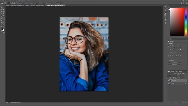Image resolution: width=188 pixels, height=106 pixels.
Task: Toggle filter for pixel layers icon
Action: tap(175, 74)
